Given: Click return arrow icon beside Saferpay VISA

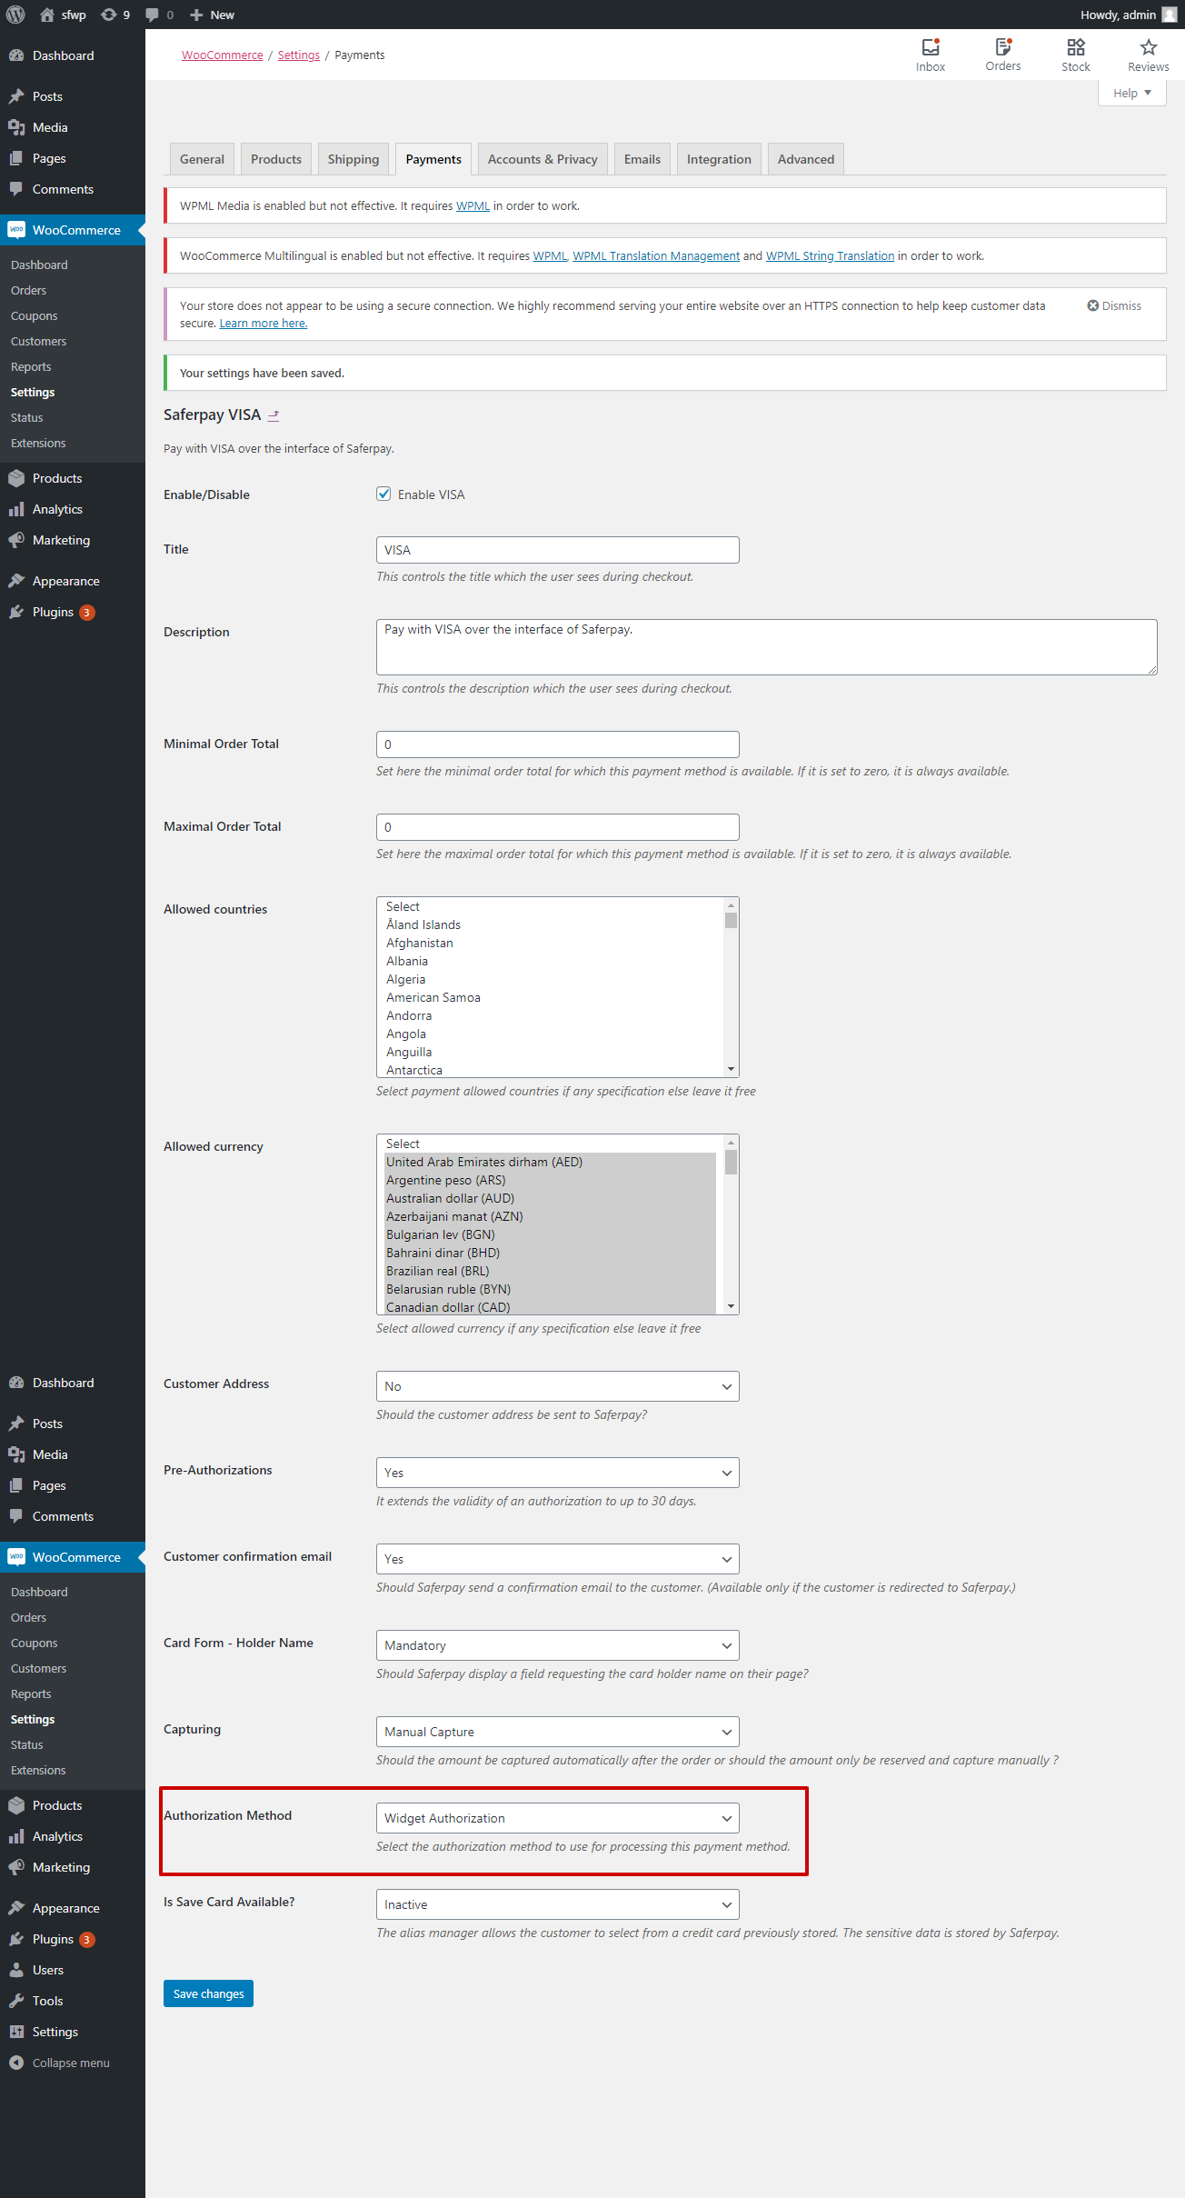Looking at the screenshot, I should [274, 415].
